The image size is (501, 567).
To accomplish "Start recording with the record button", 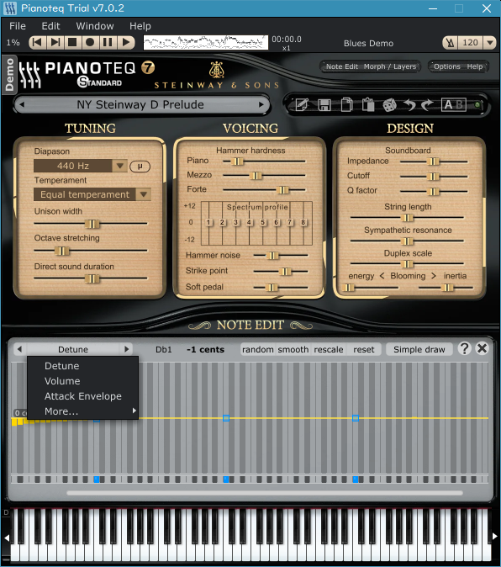I will (x=90, y=43).
